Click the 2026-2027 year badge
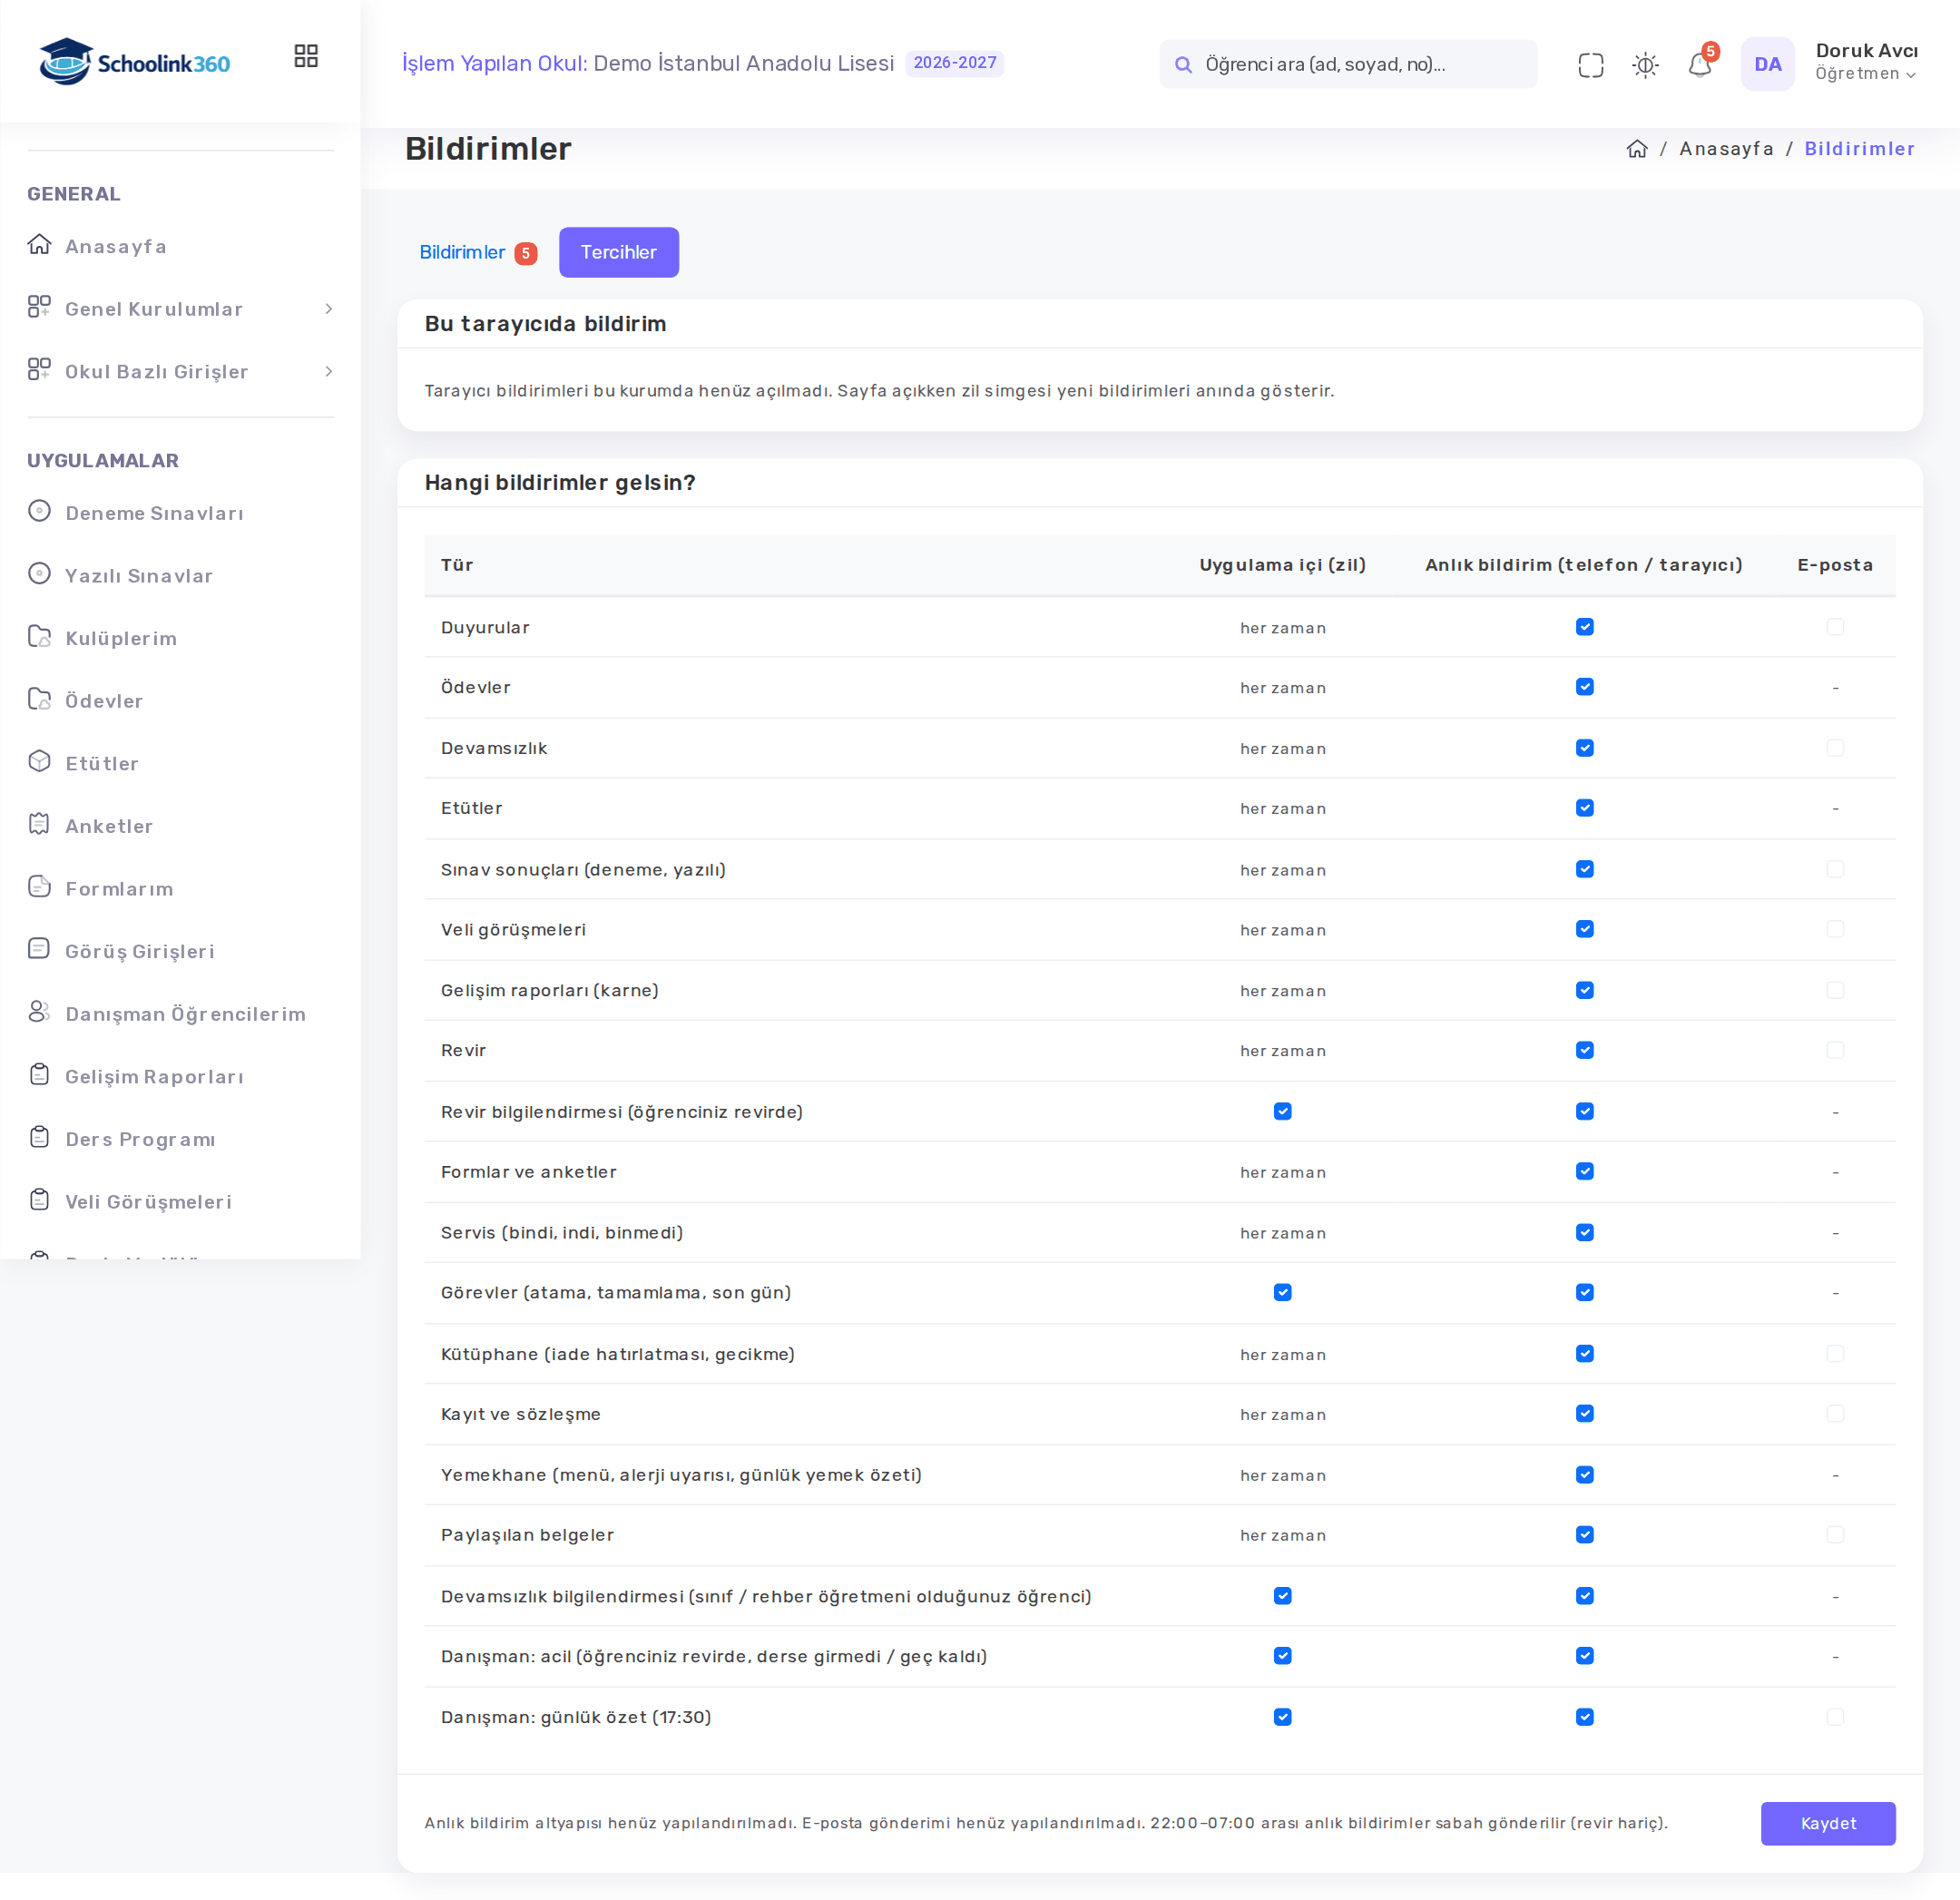 click(x=955, y=63)
